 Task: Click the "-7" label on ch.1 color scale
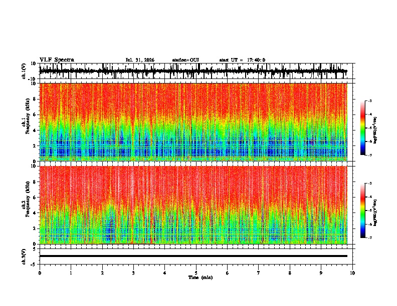370,155
